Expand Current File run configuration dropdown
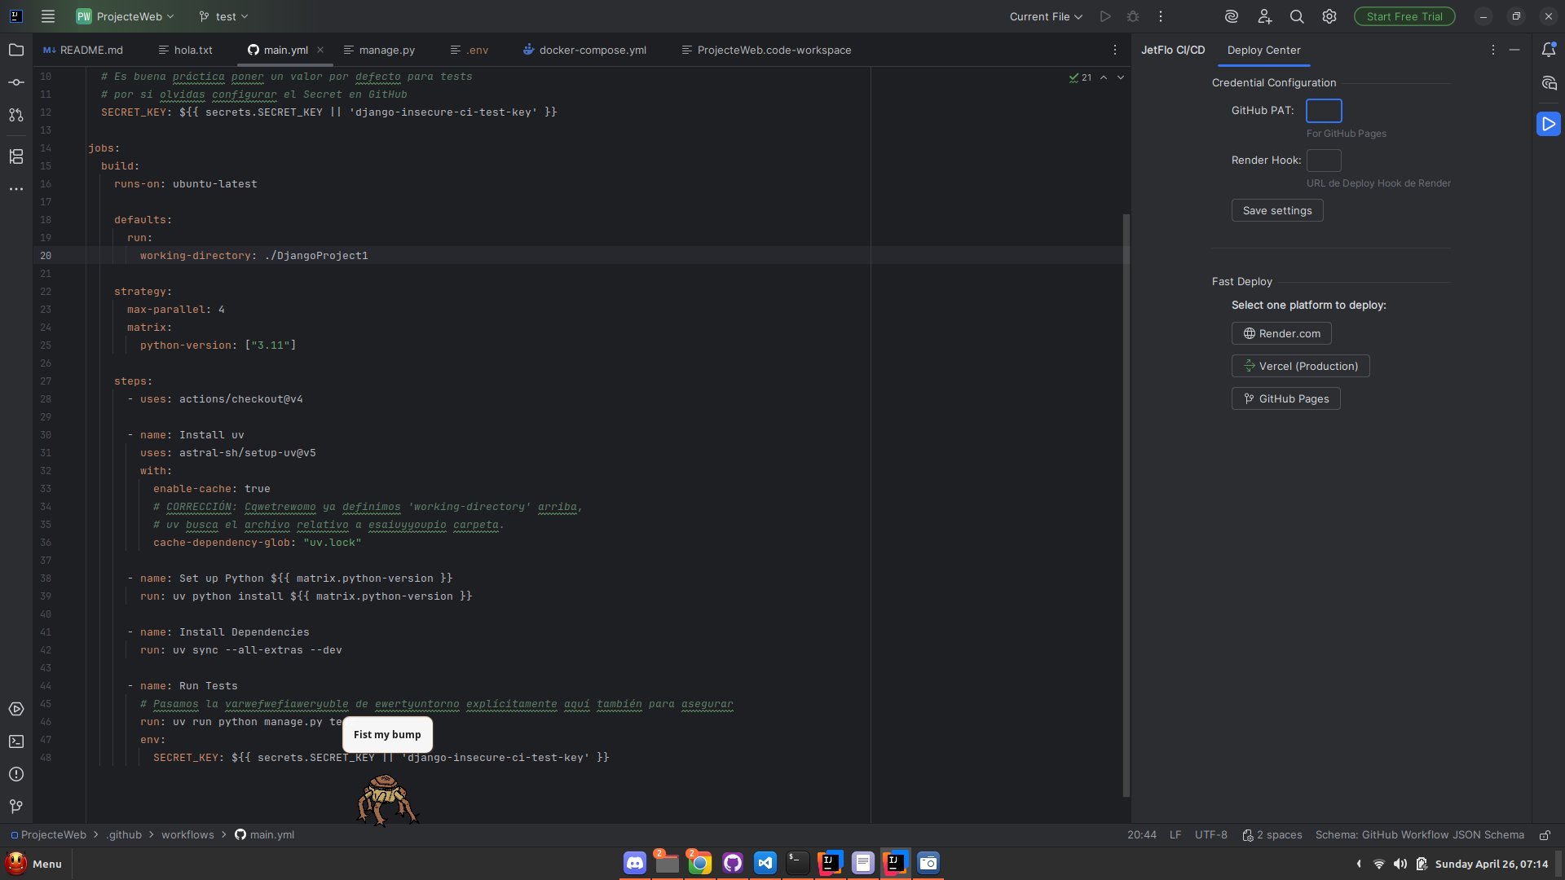 [1046, 16]
